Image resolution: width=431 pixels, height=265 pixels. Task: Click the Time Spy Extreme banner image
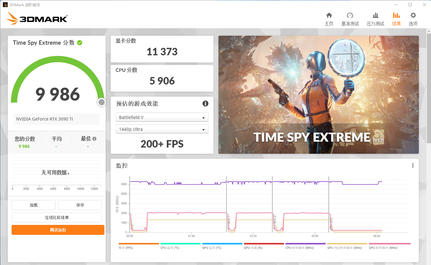[318, 95]
